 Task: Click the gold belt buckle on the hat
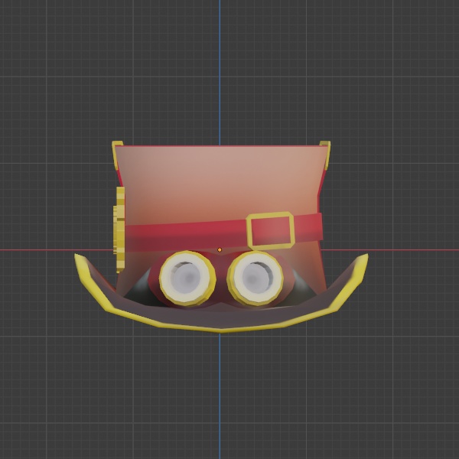(x=270, y=231)
